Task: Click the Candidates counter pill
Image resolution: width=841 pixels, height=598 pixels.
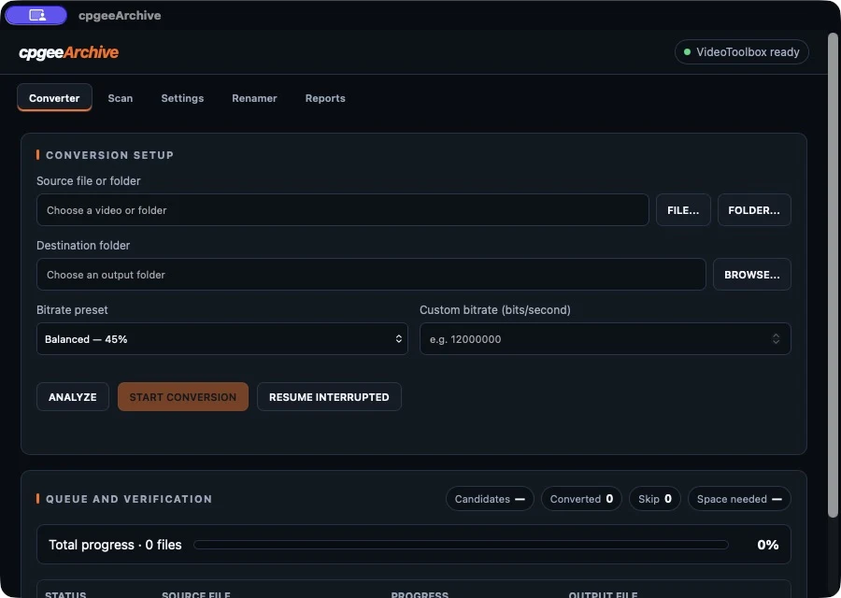Action: point(490,499)
